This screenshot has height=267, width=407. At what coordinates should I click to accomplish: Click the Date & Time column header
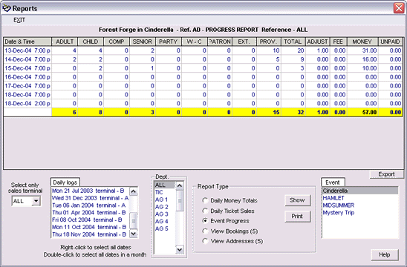coord(27,42)
